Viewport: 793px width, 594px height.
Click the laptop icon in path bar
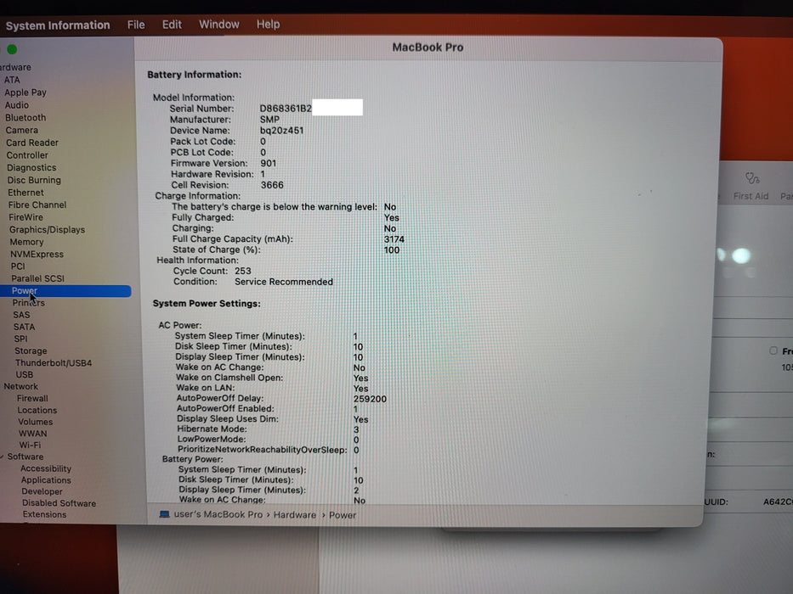point(164,514)
